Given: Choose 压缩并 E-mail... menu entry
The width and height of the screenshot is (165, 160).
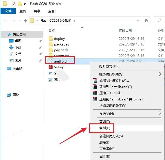Looking at the screenshot, I should (x=111, y=93).
